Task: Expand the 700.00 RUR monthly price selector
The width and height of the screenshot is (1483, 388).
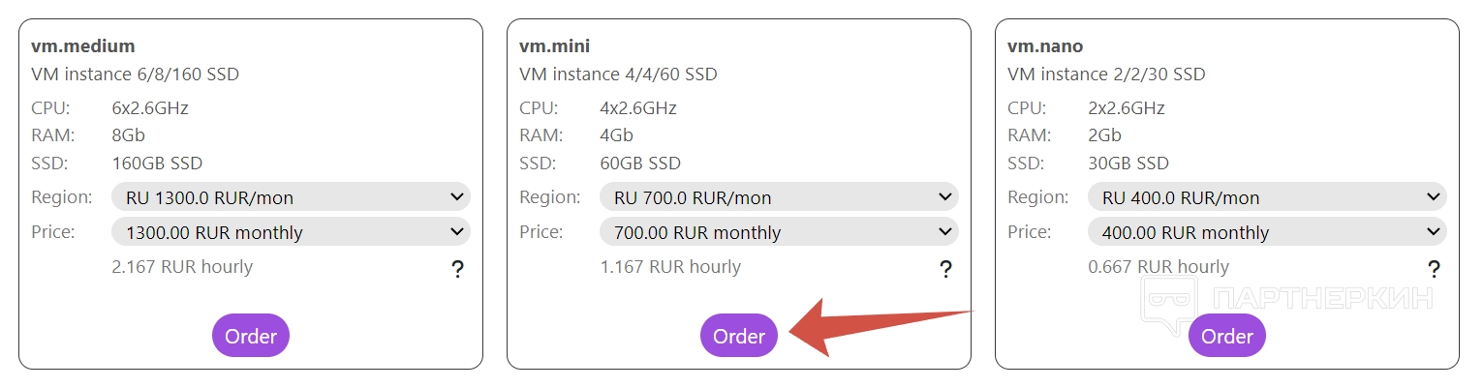Action: point(779,232)
